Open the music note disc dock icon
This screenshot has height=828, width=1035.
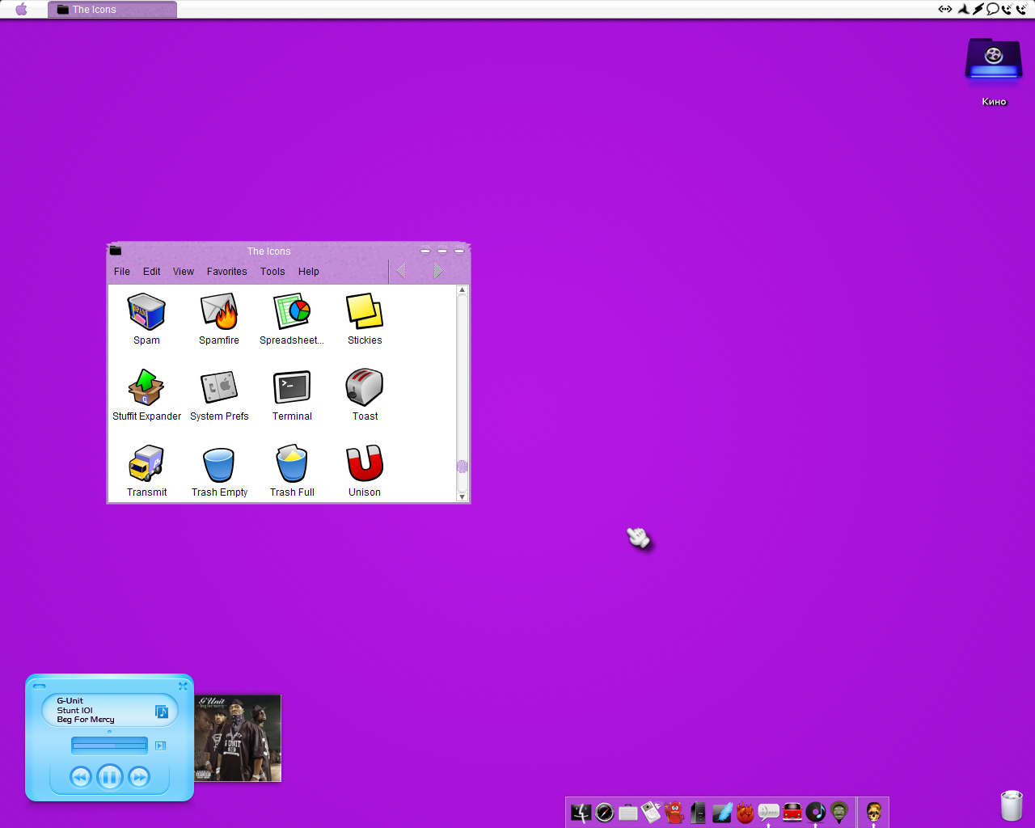(x=816, y=812)
